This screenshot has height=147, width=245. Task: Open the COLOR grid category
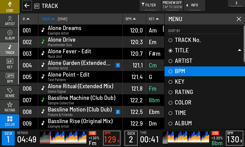pyautogui.click(x=10, y=121)
